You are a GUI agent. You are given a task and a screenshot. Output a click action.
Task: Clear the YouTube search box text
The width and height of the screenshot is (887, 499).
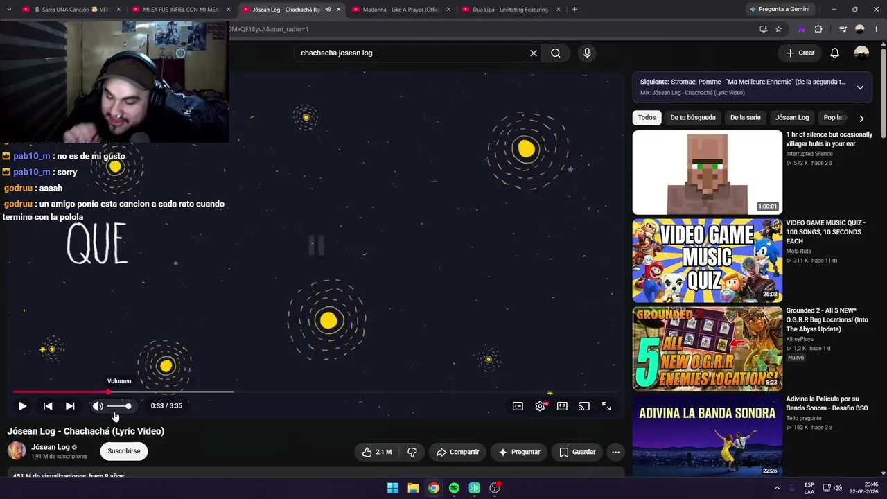coord(534,53)
